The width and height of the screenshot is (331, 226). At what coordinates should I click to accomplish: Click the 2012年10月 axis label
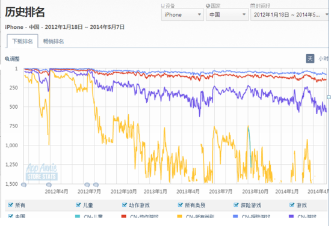click(x=124, y=192)
